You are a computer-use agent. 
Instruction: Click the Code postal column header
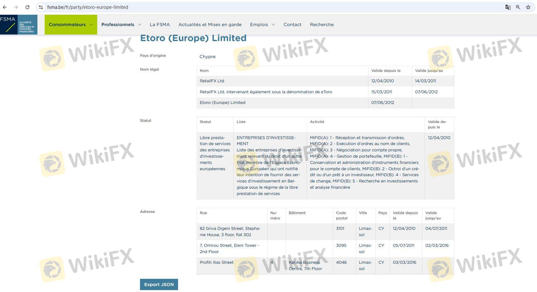[342, 215]
